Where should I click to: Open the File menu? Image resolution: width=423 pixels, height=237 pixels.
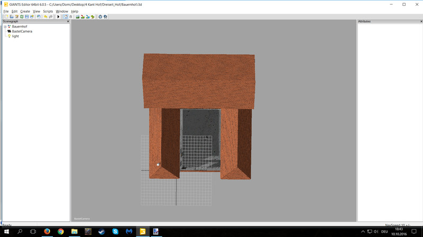pos(6,11)
